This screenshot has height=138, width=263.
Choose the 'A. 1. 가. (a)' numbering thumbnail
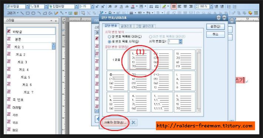tap(140, 102)
